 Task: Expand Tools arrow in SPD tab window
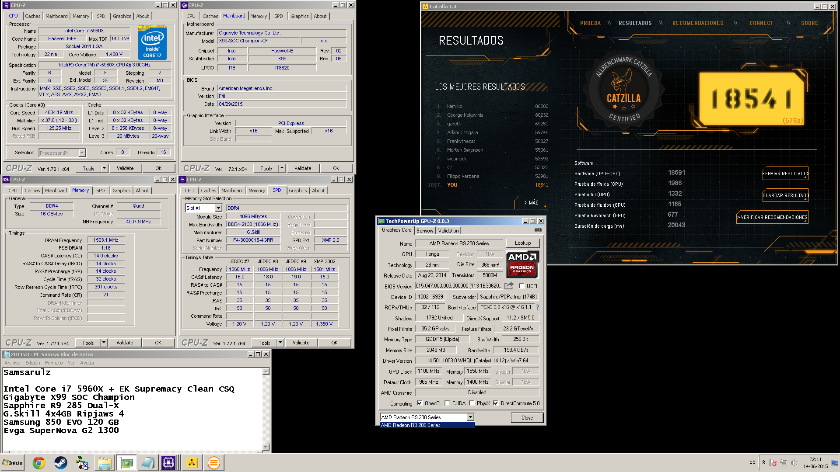pyautogui.click(x=280, y=343)
